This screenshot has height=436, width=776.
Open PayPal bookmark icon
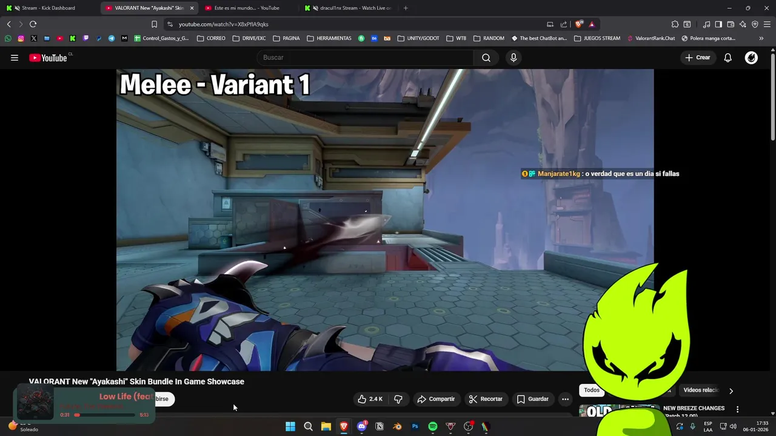99,38
